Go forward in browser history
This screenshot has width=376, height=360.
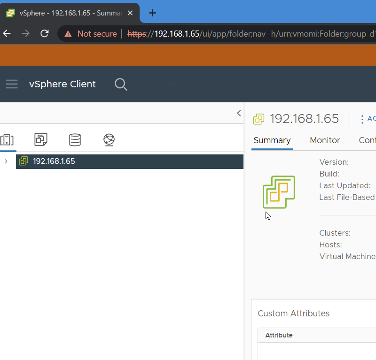(26, 33)
